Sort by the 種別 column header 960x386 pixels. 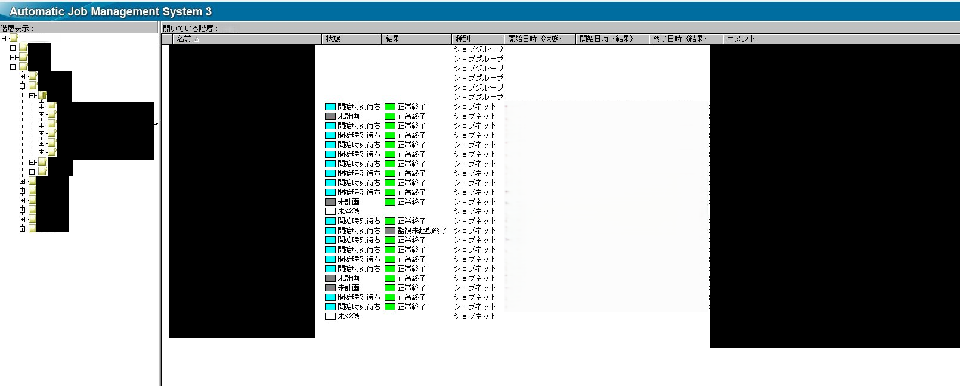point(478,39)
